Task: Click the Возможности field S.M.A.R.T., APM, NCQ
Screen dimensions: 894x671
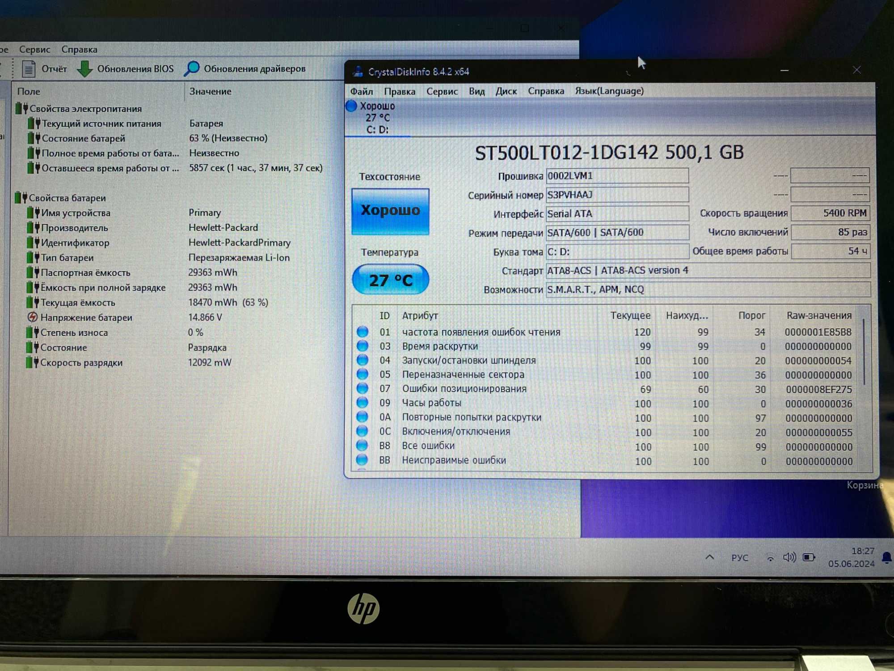Action: 708,289
